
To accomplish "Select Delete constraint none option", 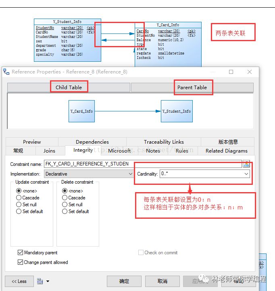I will (65, 191).
